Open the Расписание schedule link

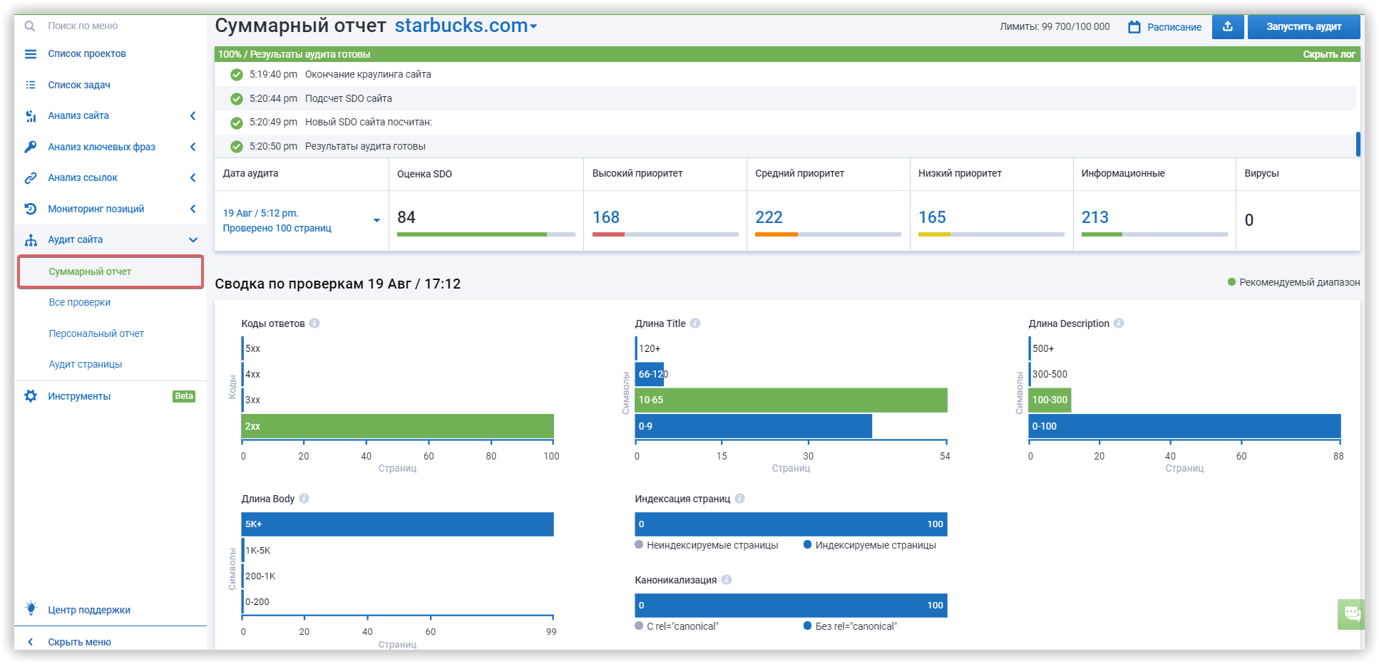click(1174, 27)
